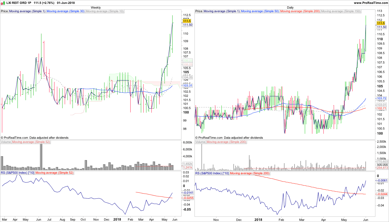Click the 111.50 value tag on Daily chart

pyautogui.click(x=381, y=27)
